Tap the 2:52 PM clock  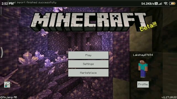[7, 4]
